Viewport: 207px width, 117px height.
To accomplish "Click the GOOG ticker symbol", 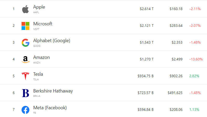I will pos(37,46).
